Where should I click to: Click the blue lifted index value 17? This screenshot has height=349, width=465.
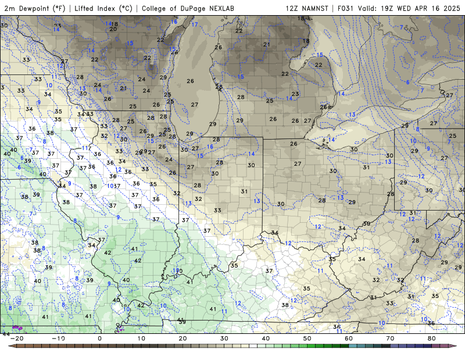[x=195, y=24]
